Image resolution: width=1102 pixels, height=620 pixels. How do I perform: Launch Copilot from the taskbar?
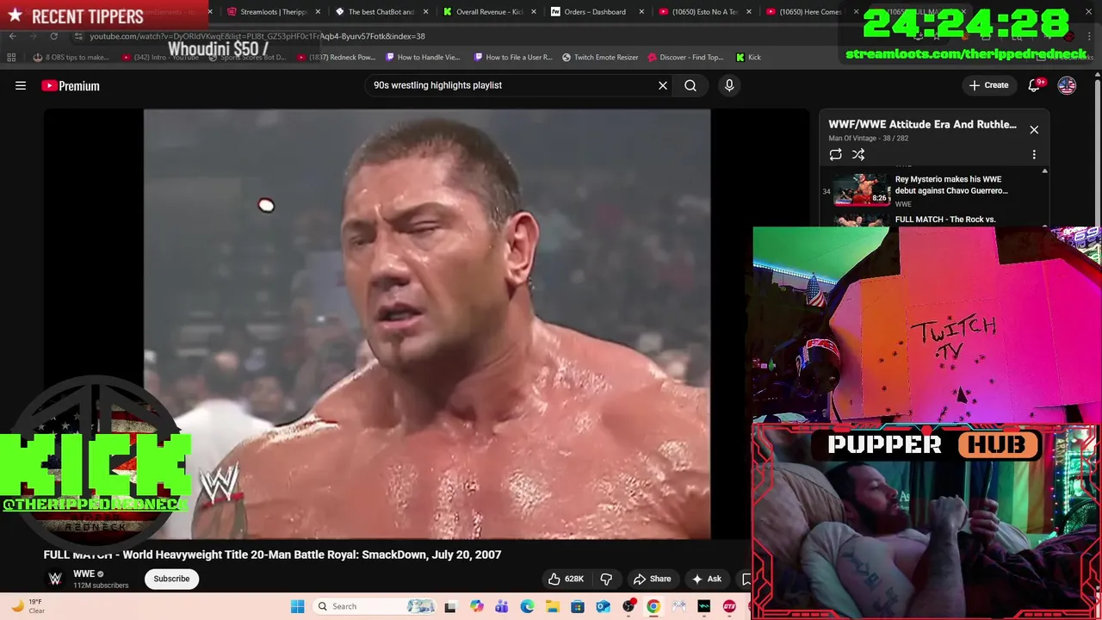[477, 606]
